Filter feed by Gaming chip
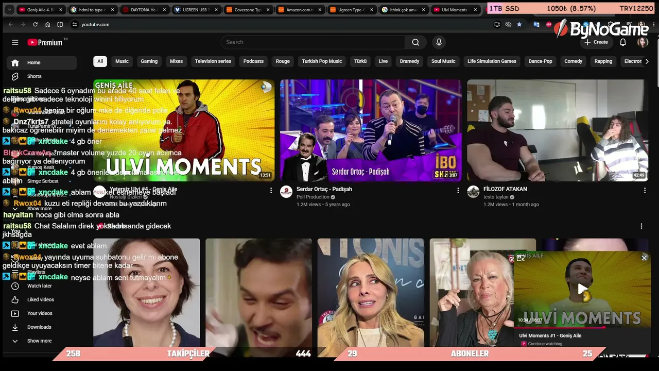This screenshot has height=371, width=659. click(x=149, y=61)
